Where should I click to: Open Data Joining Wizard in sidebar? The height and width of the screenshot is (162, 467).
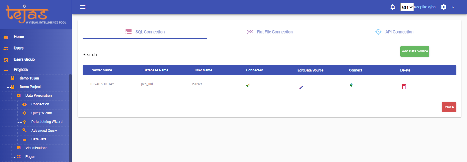pyautogui.click(x=47, y=122)
